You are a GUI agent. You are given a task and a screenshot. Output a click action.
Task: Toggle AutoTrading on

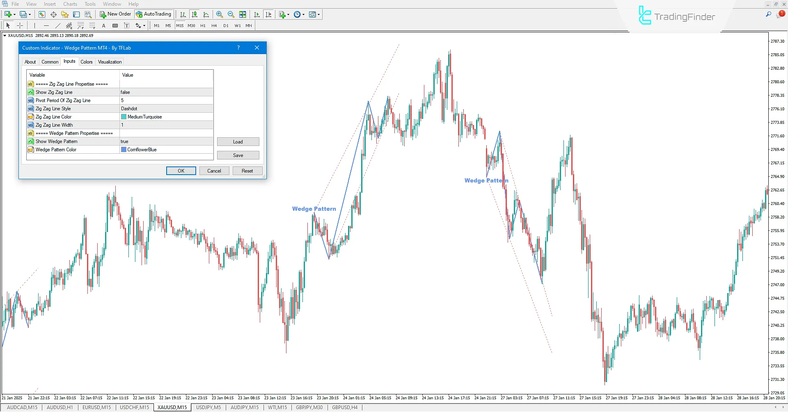coord(154,14)
